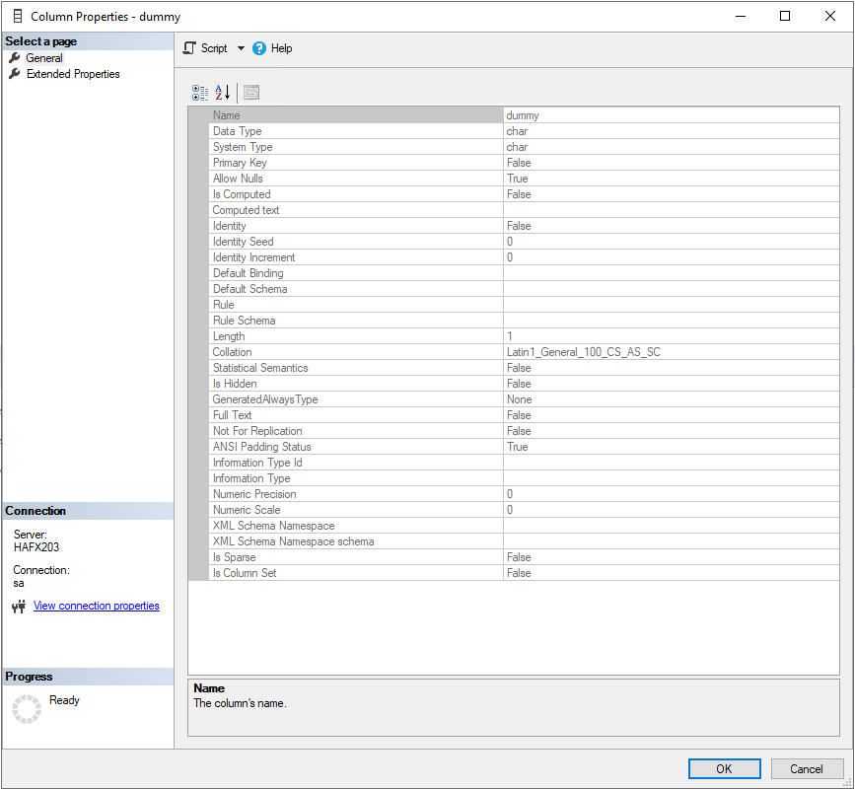
Task: Click the Property Pages icon
Action: pyautogui.click(x=251, y=93)
